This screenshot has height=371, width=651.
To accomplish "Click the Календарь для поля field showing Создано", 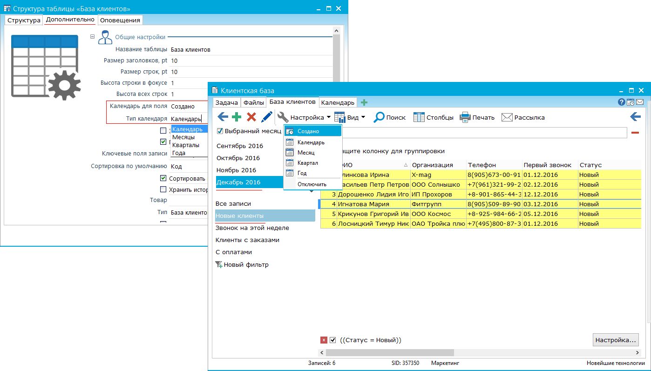I will click(189, 107).
